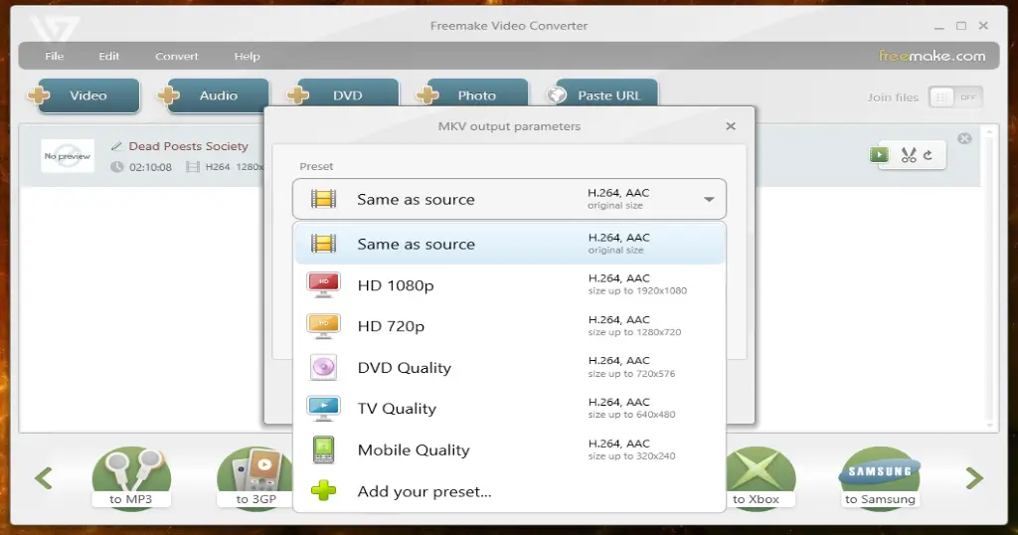The width and height of the screenshot is (1018, 535).
Task: Click the Add Audio button
Action: coord(214,95)
